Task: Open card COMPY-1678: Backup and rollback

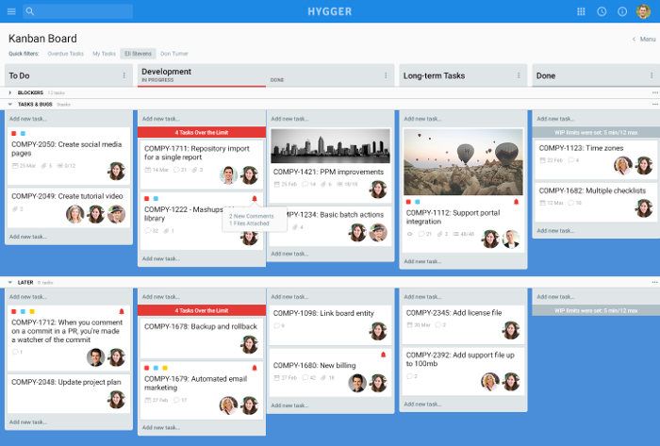Action: click(x=202, y=339)
